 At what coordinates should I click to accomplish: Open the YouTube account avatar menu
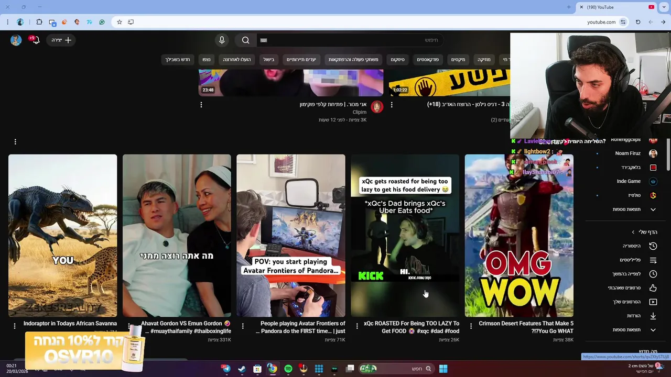click(x=16, y=40)
